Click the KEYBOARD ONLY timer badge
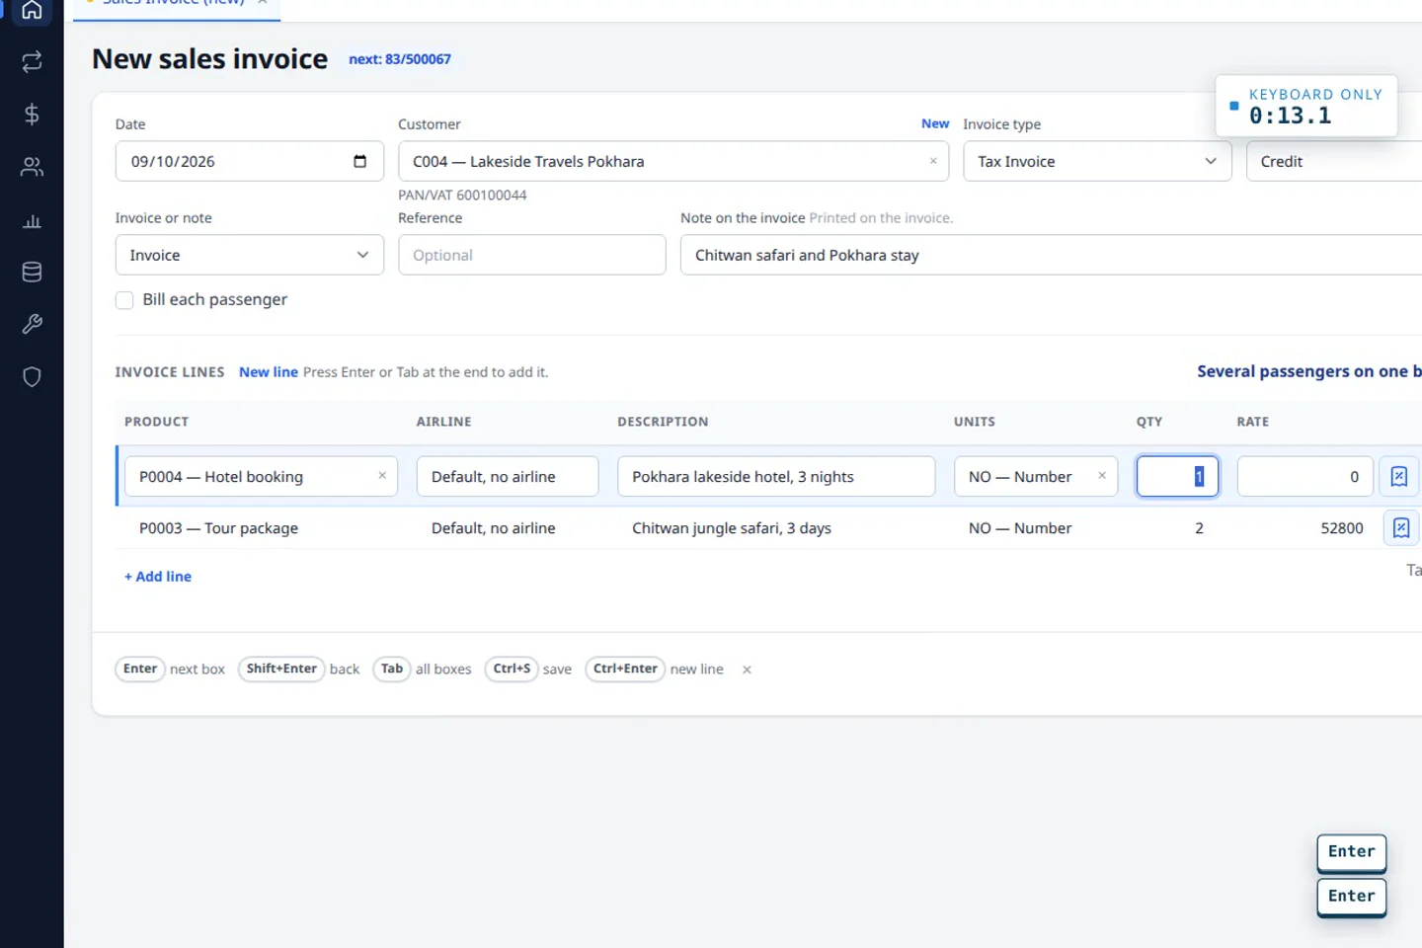The height and width of the screenshot is (948, 1422). tap(1306, 106)
